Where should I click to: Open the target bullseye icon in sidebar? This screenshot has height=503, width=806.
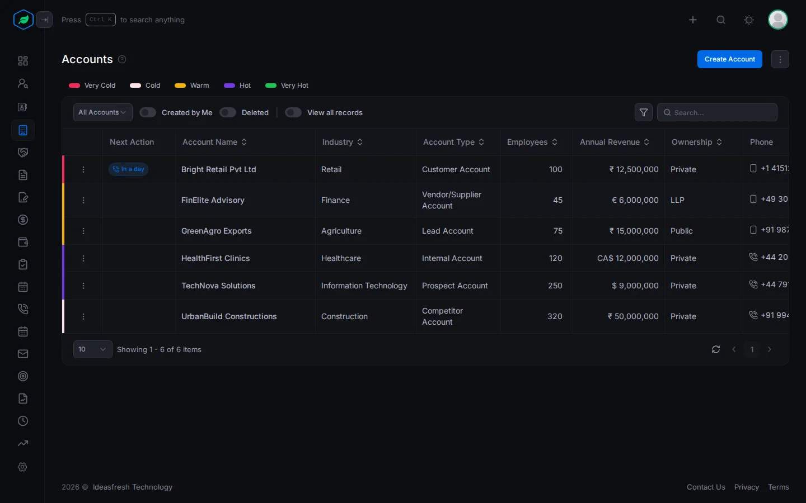pyautogui.click(x=23, y=376)
